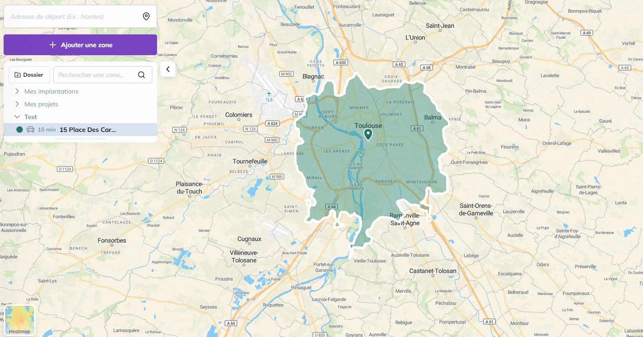Click the green color dot of the zone
The width and height of the screenshot is (643, 337).
pyautogui.click(x=20, y=130)
